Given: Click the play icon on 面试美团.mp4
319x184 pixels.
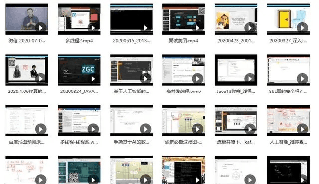Looking at the screenshot, I should pyautogui.click(x=198, y=28).
